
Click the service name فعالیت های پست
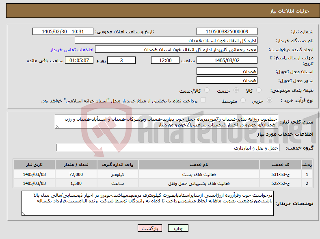(199, 174)
